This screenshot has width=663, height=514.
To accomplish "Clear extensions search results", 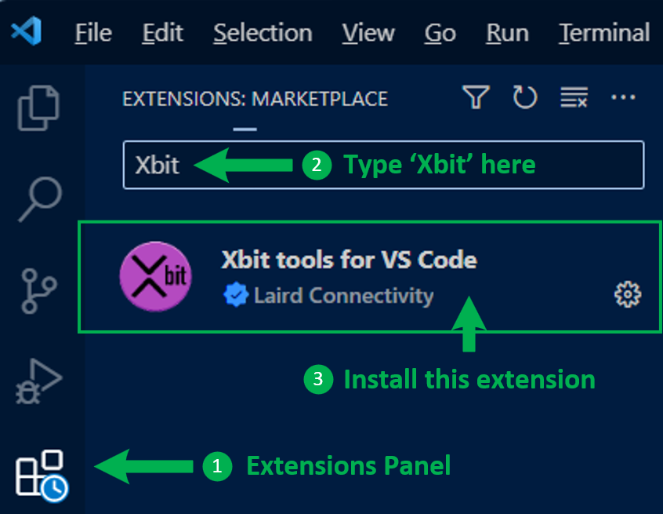I will coord(574,98).
